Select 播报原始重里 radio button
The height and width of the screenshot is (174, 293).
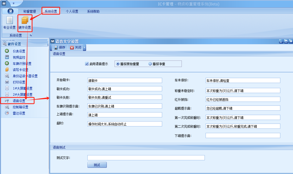118,64
